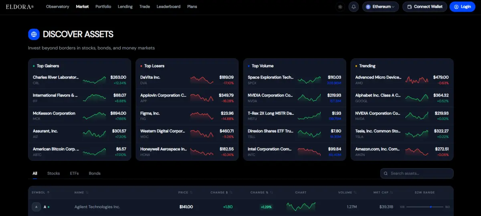The width and height of the screenshot is (481, 216).
Task: Open Honeywell Aerospace in Top Losers
Action: 187,152
